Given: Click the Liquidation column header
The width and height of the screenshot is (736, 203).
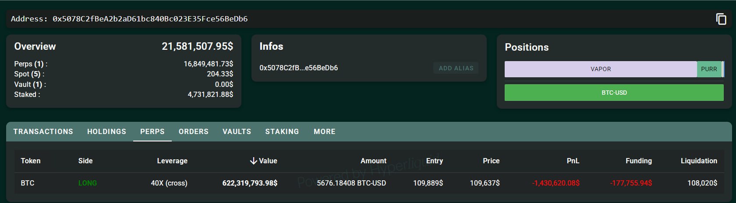Looking at the screenshot, I should (x=698, y=161).
